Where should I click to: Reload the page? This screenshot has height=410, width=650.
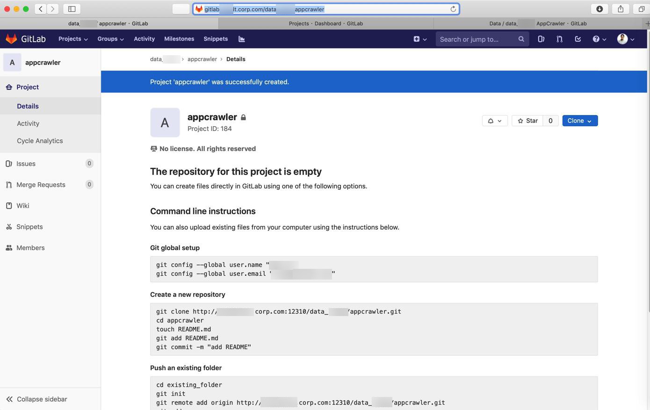(x=453, y=9)
